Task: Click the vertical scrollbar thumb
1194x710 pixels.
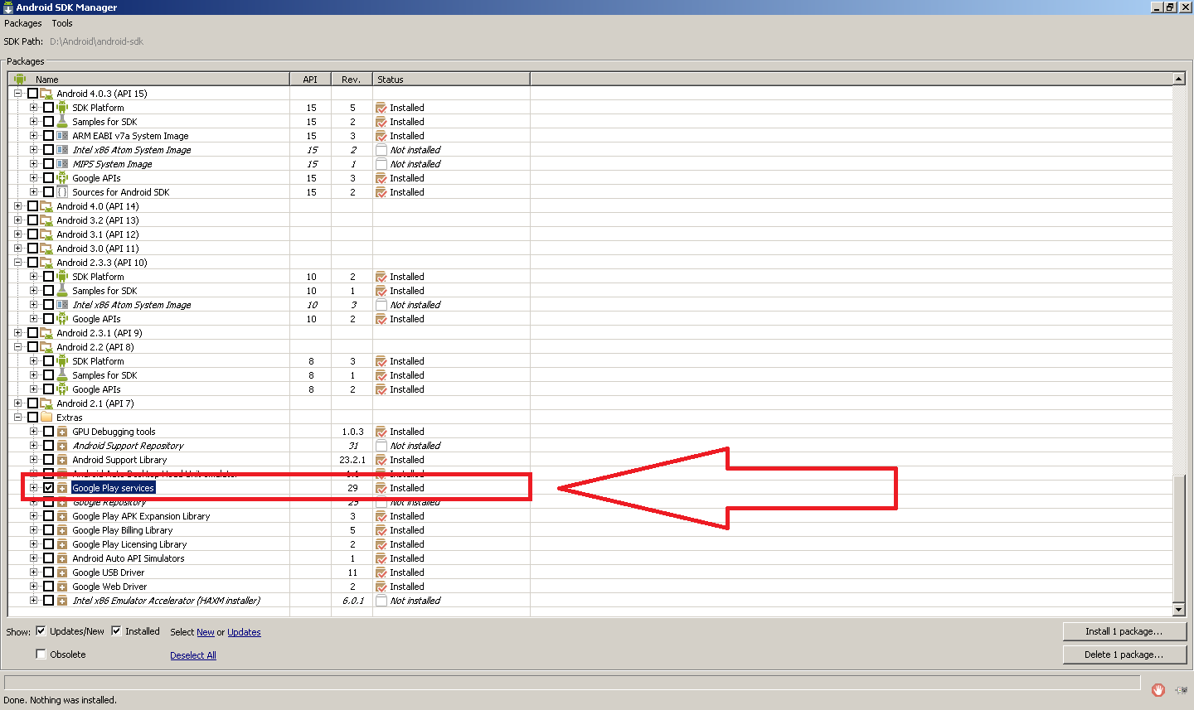Action: point(1179,537)
